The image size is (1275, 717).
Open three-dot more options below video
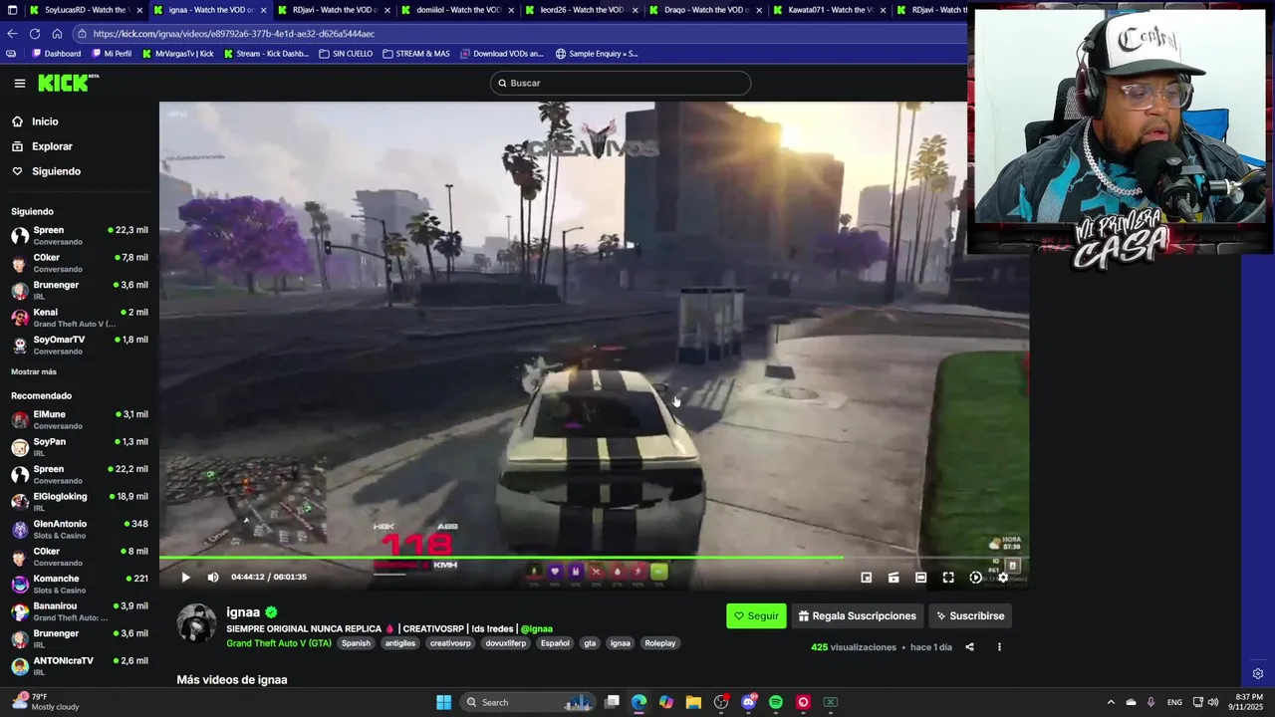pos(999,647)
